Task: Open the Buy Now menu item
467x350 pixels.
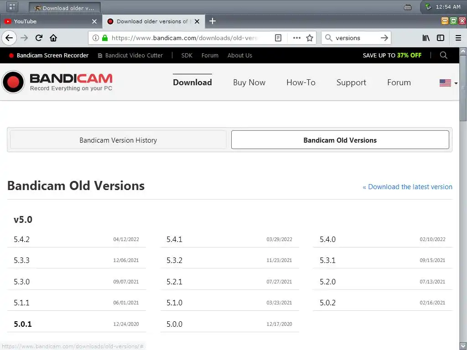Action: coord(249,82)
